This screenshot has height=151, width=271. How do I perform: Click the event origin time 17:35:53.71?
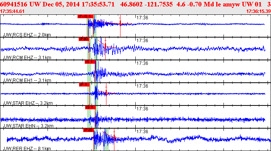coord(98,4)
